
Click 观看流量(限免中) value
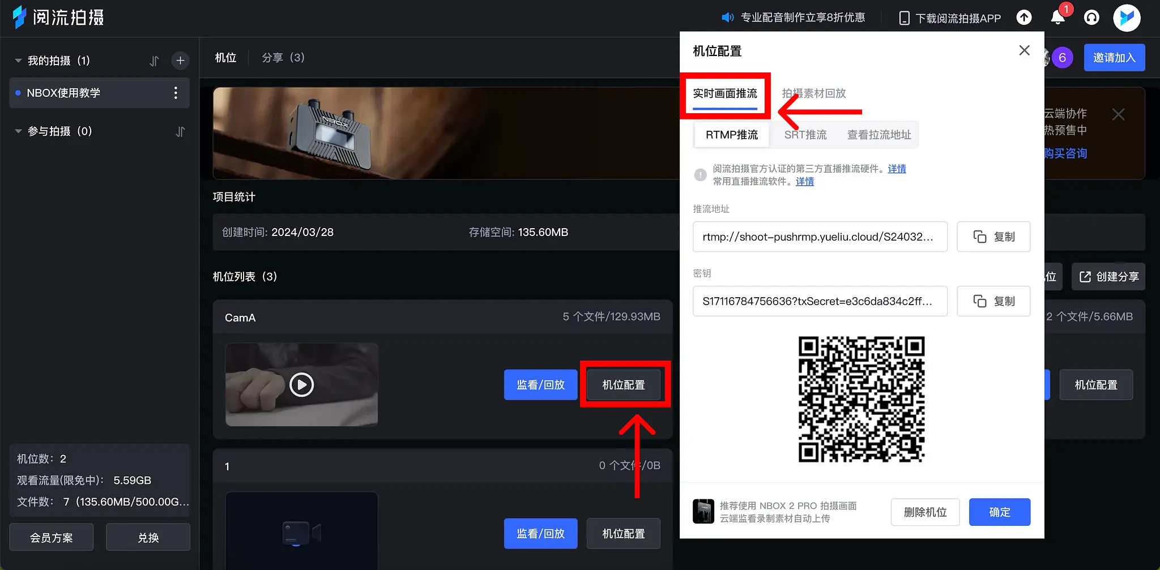point(132,481)
